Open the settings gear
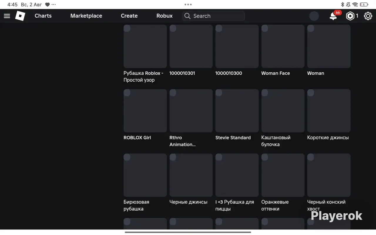The image size is (376, 235). tap(368, 16)
